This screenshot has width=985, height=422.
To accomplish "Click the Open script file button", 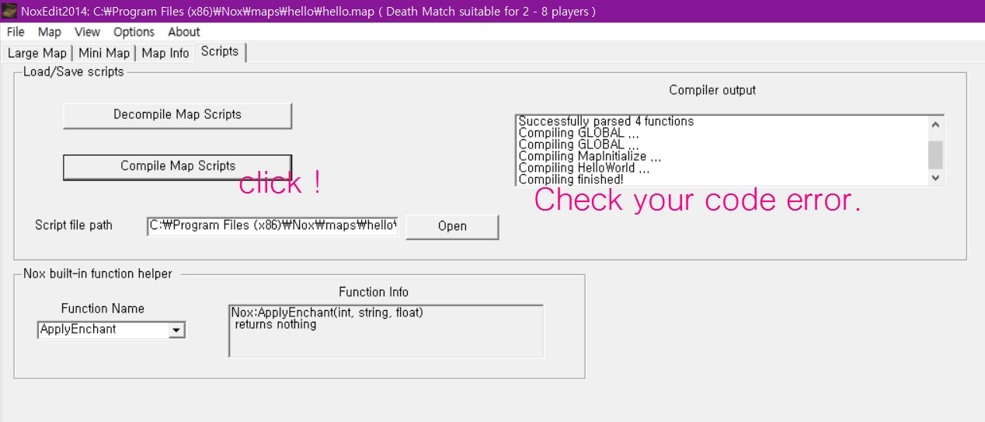I will (x=452, y=226).
